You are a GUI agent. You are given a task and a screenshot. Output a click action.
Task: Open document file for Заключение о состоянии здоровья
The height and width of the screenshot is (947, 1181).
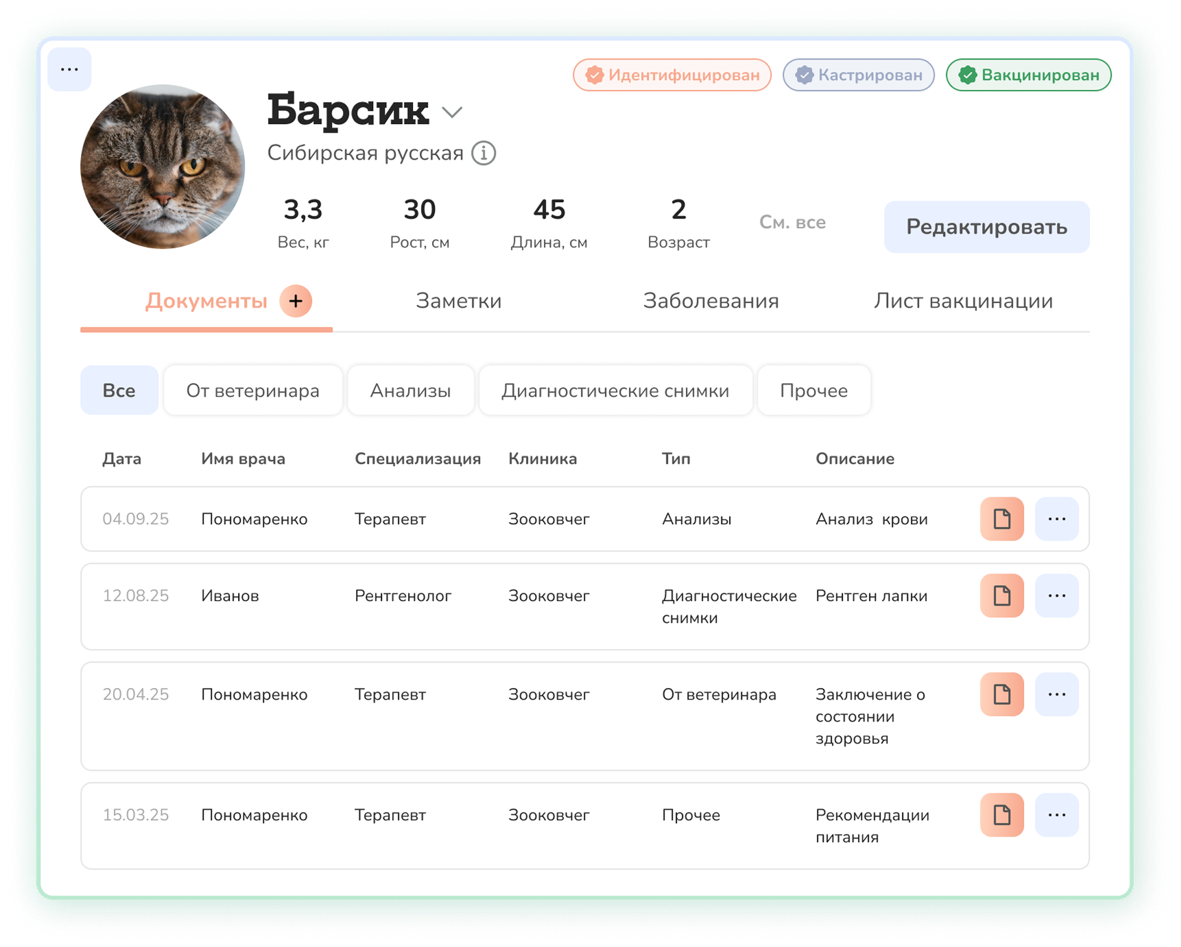1001,694
